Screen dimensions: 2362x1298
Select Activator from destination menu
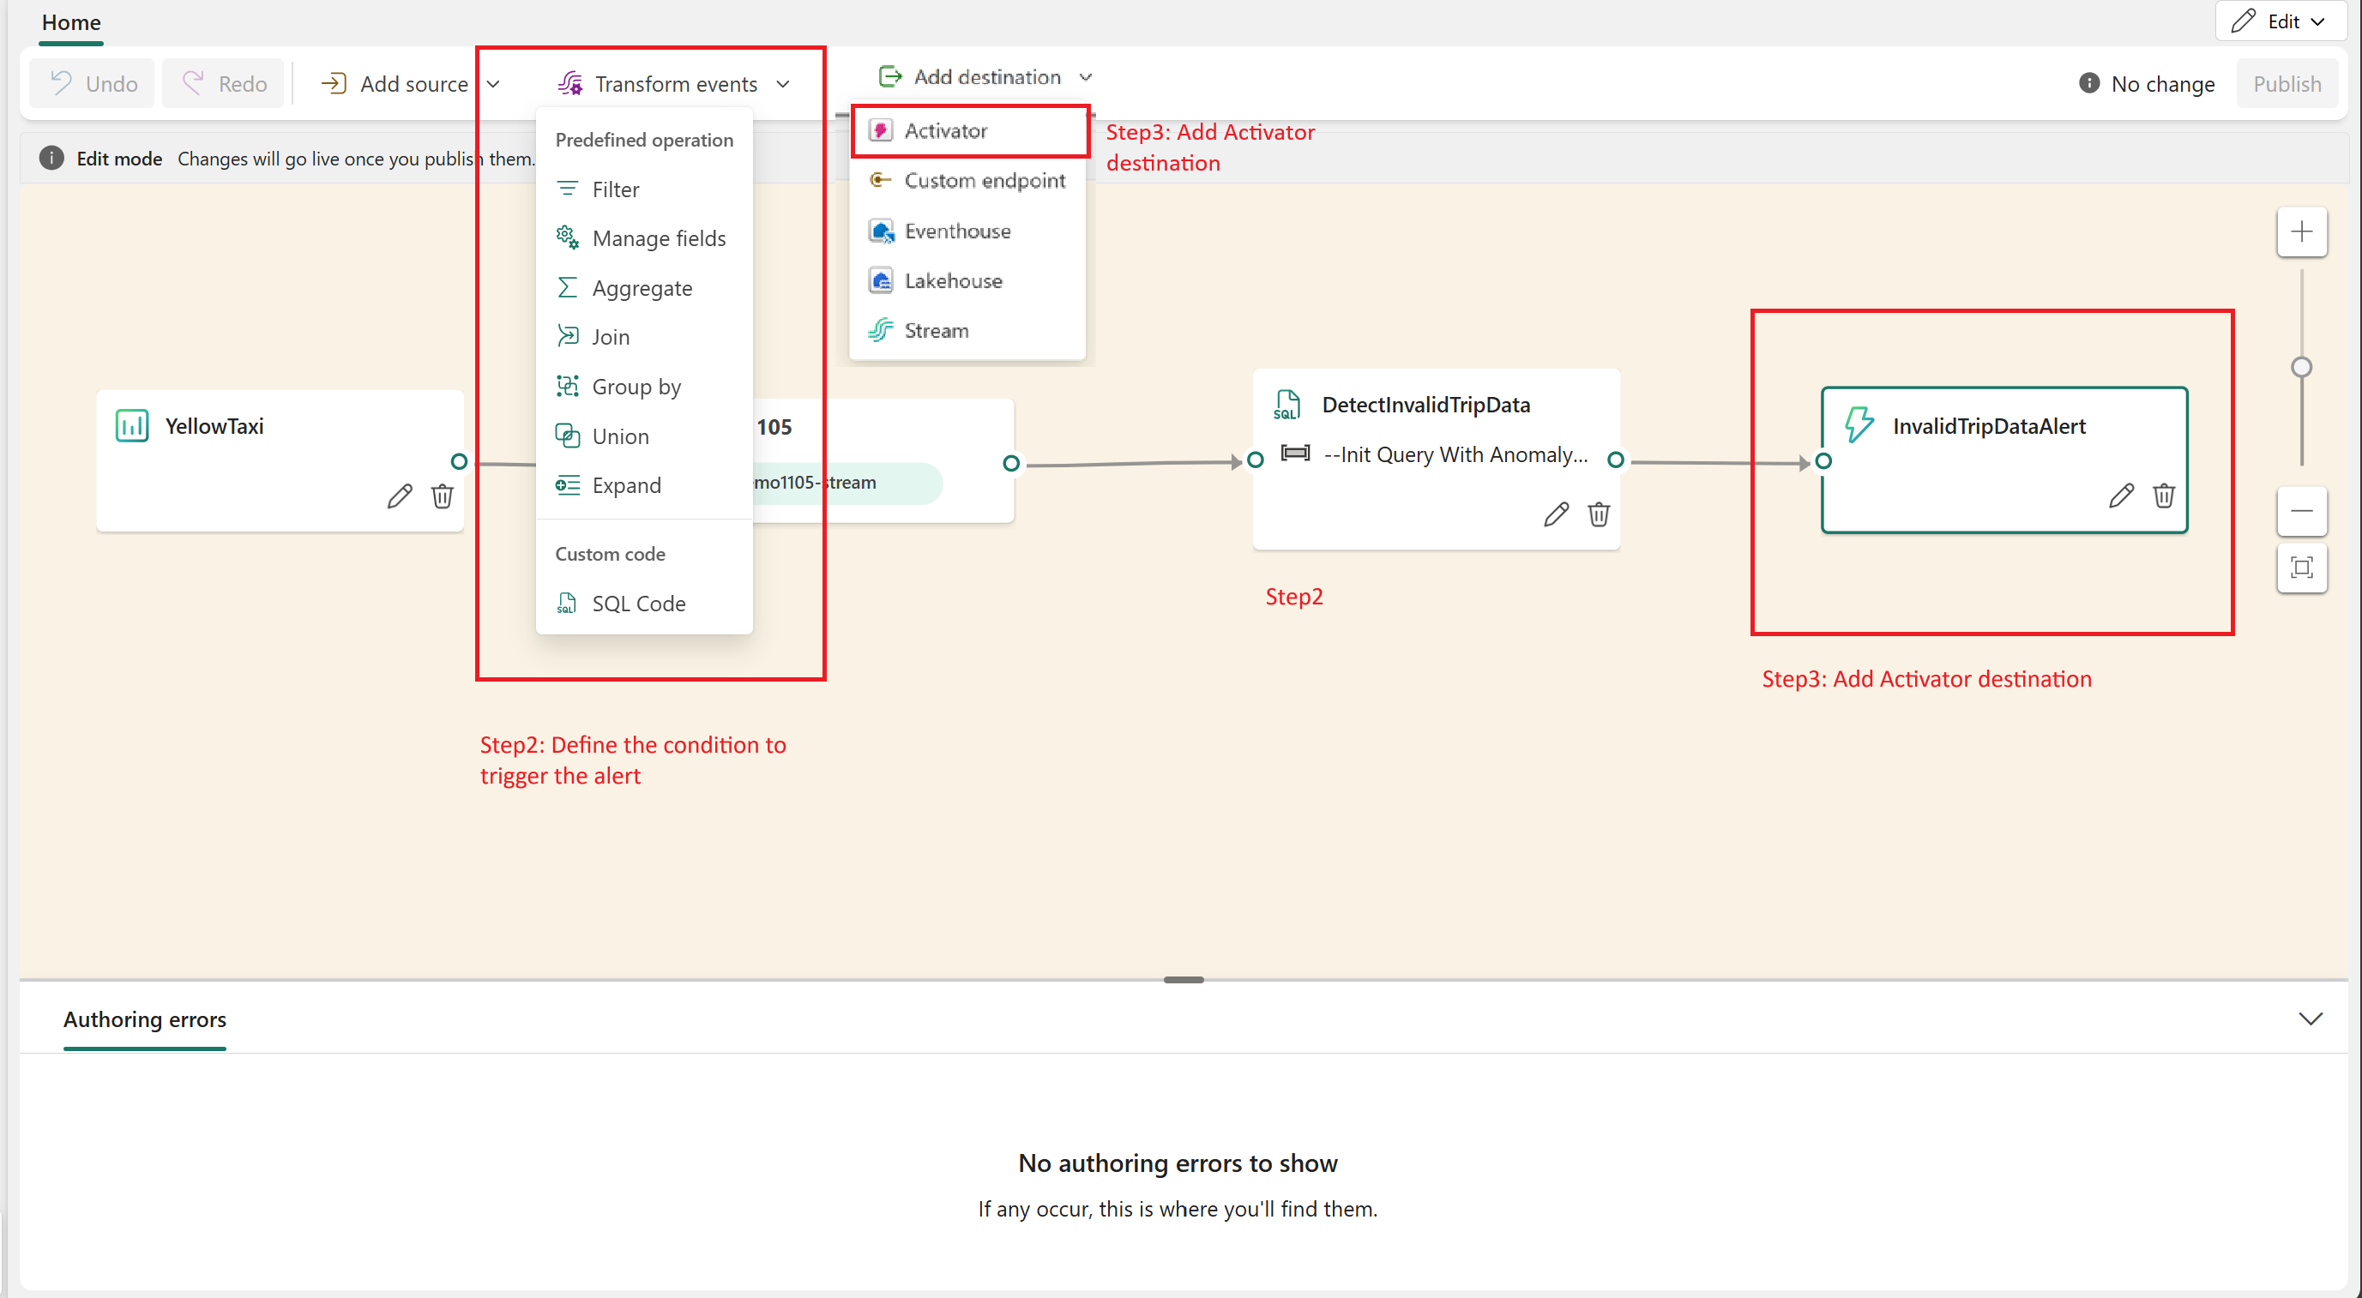(945, 131)
